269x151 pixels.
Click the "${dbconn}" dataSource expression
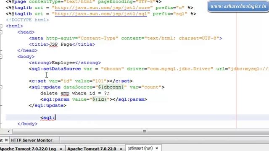pyautogui.click(x=111, y=87)
